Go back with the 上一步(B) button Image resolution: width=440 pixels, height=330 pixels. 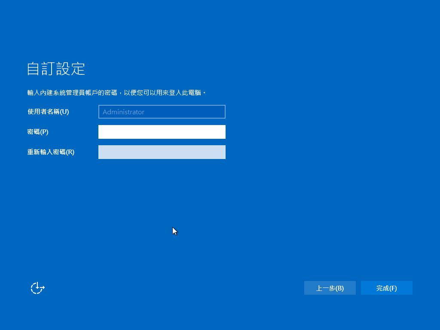[x=330, y=288]
